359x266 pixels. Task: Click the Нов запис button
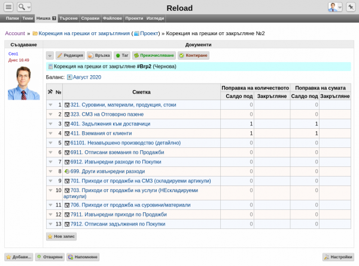62,236
